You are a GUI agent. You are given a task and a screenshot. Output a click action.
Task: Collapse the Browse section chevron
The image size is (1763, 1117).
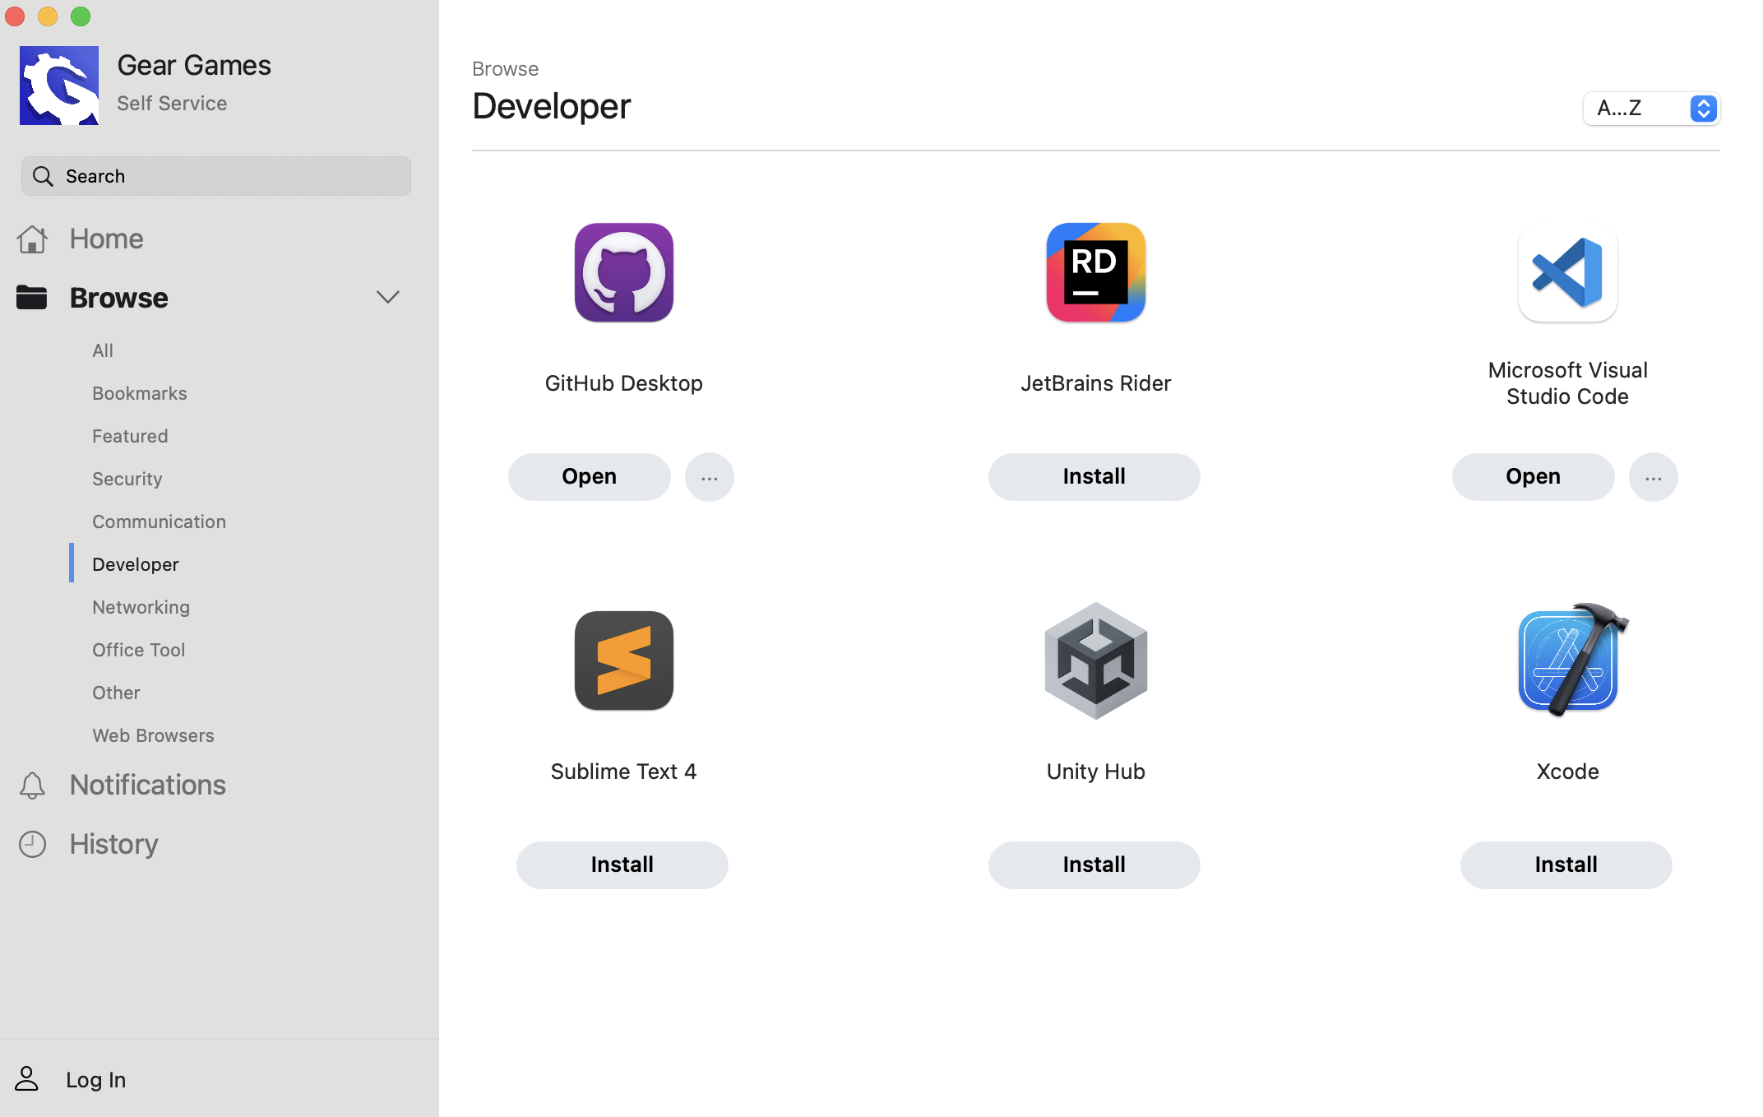(387, 297)
